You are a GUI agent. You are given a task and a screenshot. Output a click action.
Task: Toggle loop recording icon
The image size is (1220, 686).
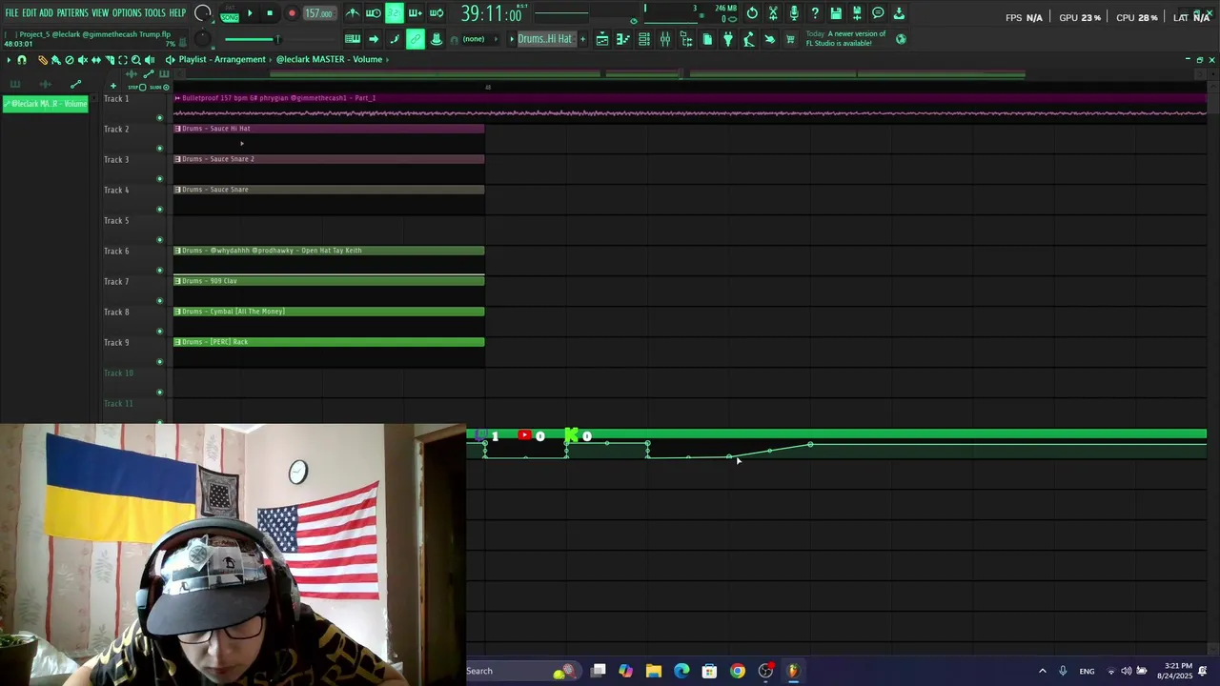437,13
